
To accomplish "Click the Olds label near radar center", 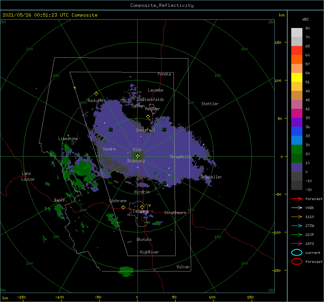I will (x=137, y=150).
